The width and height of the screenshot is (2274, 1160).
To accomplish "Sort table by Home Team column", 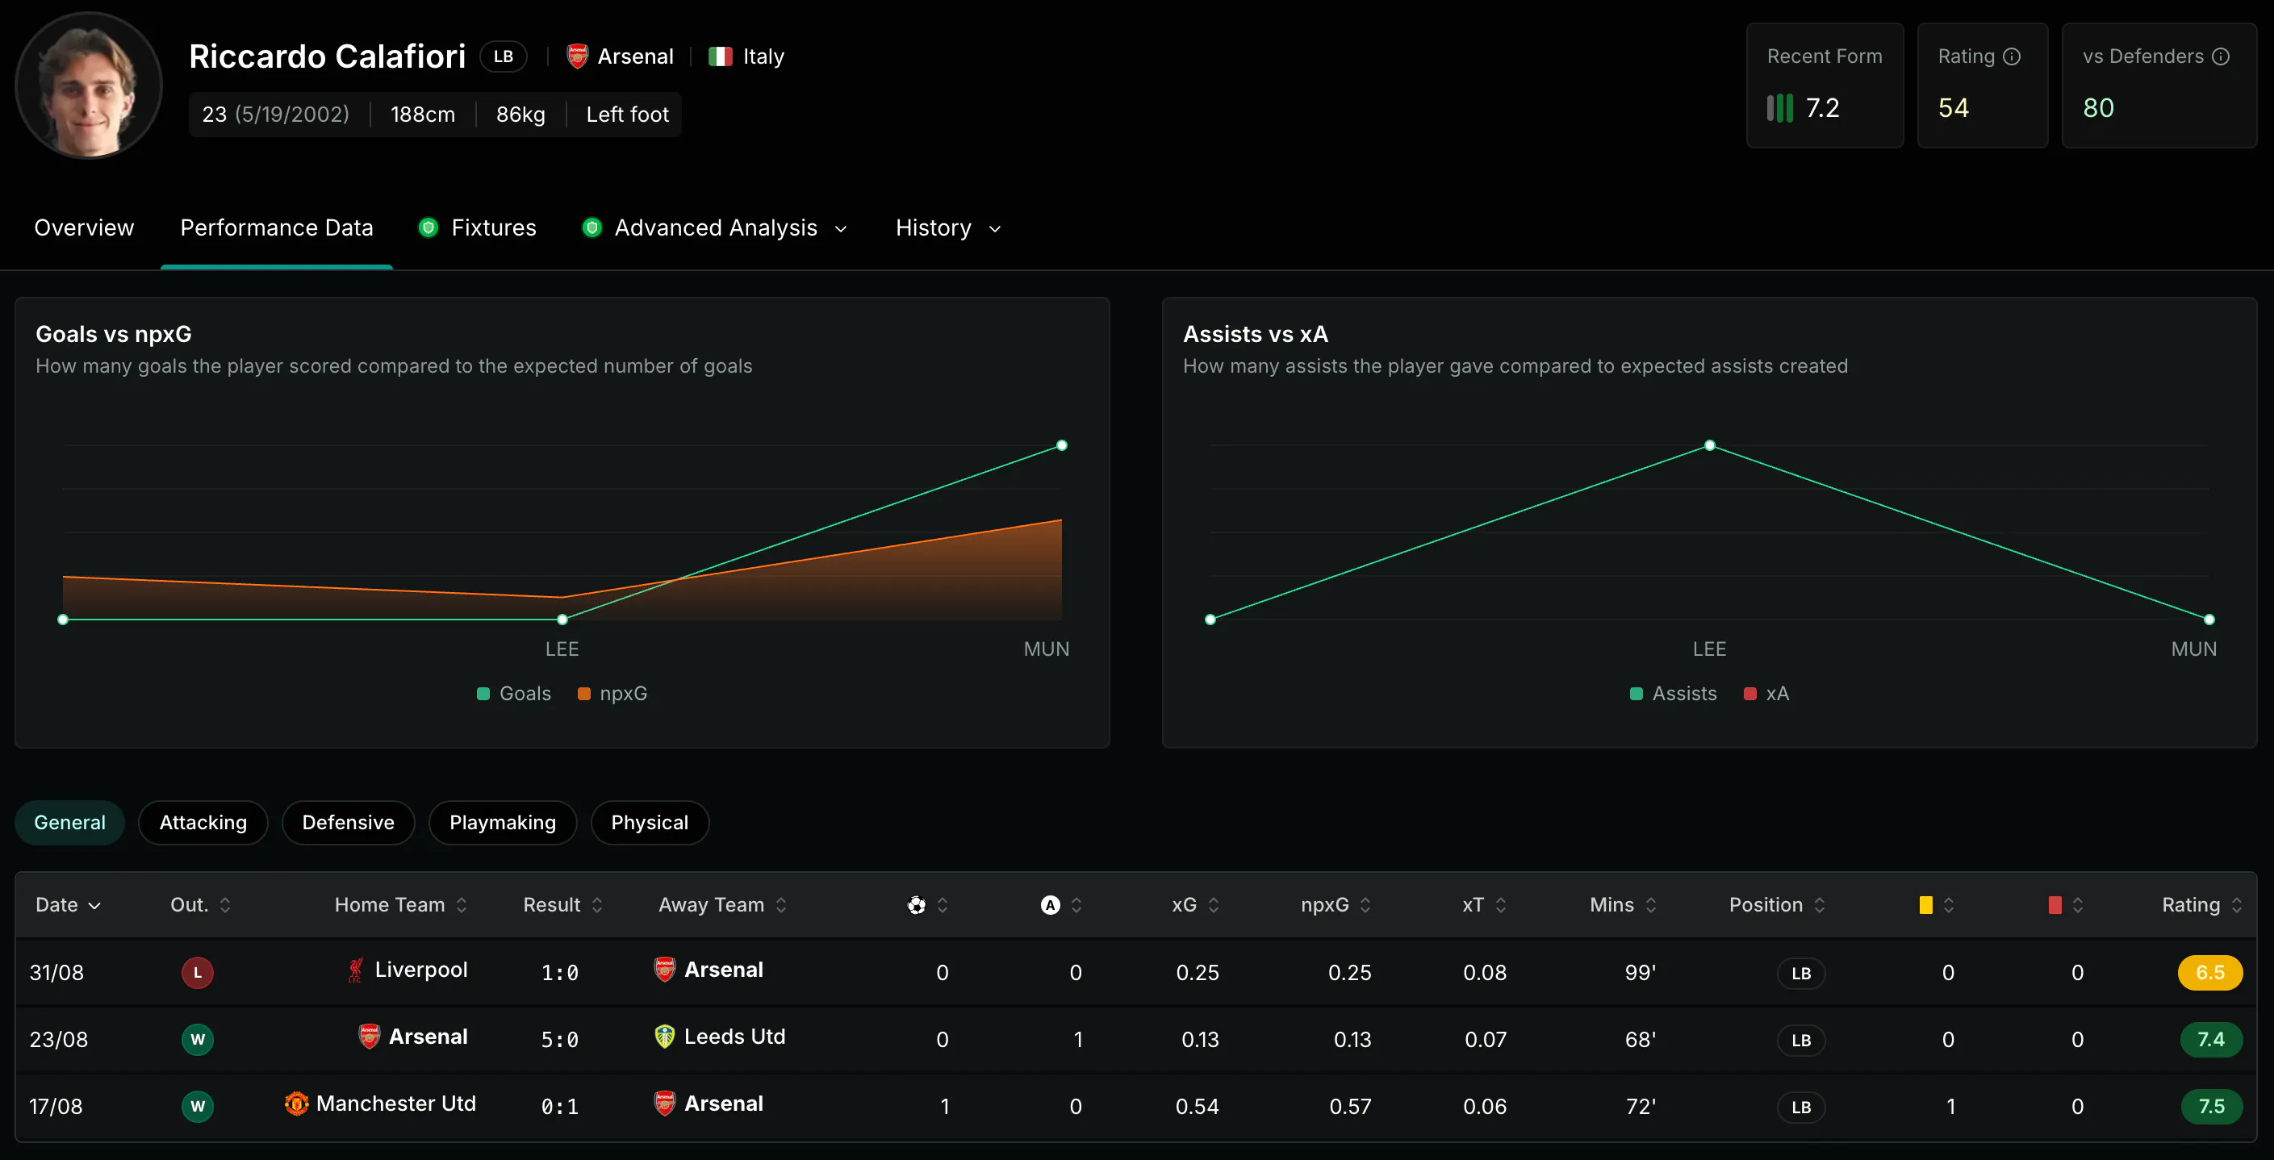I will (x=401, y=905).
